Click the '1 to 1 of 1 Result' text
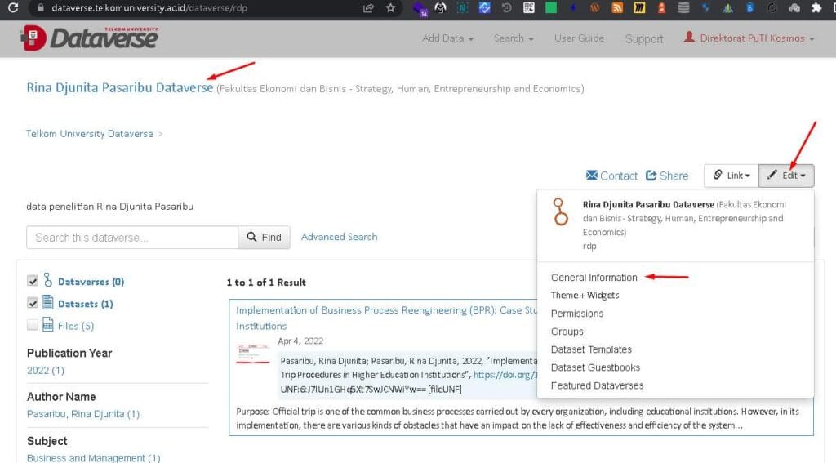Image resolution: width=836 pixels, height=463 pixels. pyautogui.click(x=266, y=283)
